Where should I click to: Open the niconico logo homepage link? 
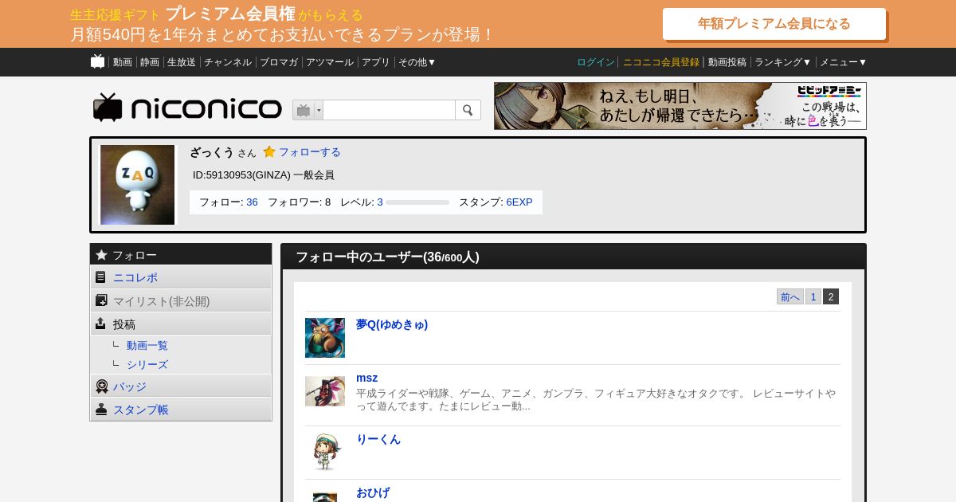pos(187,108)
